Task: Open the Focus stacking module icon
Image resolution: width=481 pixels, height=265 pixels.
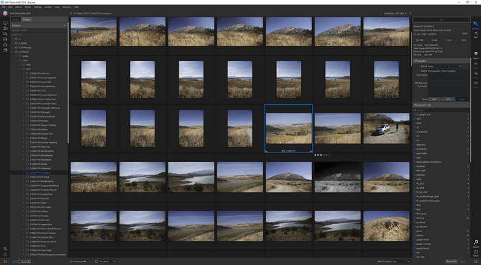Action: pos(476,84)
